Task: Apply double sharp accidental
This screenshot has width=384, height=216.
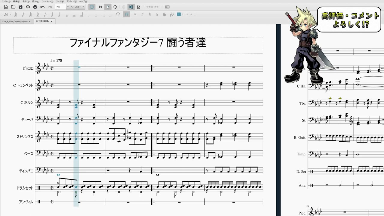Action: coord(135,14)
